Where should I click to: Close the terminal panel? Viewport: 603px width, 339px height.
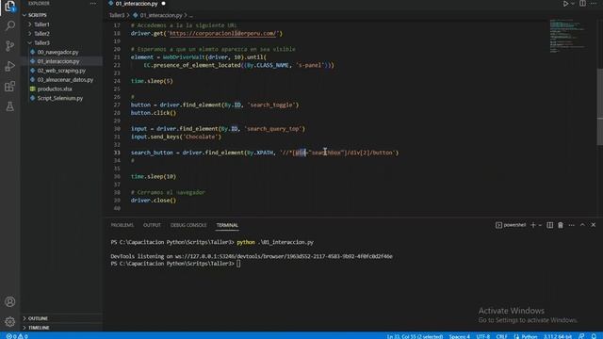[593, 225]
